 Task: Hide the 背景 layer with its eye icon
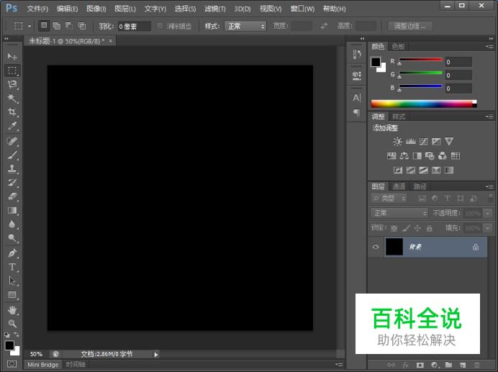pyautogui.click(x=376, y=247)
